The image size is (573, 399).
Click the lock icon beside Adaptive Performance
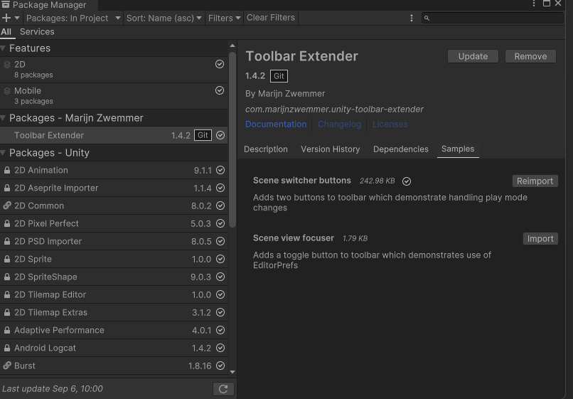[x=7, y=330]
